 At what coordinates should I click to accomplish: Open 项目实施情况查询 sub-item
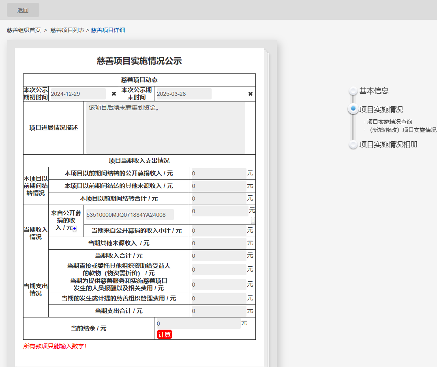[x=389, y=122]
